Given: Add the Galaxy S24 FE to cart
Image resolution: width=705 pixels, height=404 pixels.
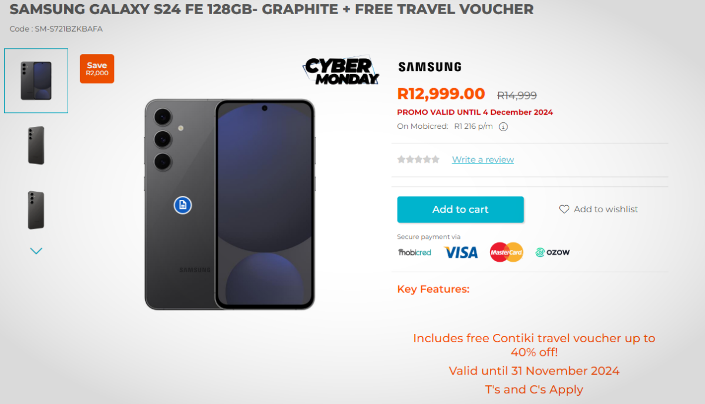Looking at the screenshot, I should point(460,209).
